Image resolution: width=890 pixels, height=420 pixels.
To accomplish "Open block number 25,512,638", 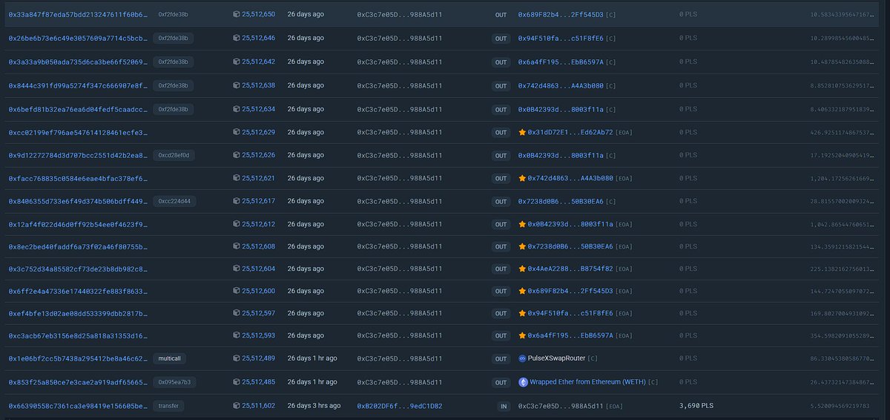I will pyautogui.click(x=258, y=85).
